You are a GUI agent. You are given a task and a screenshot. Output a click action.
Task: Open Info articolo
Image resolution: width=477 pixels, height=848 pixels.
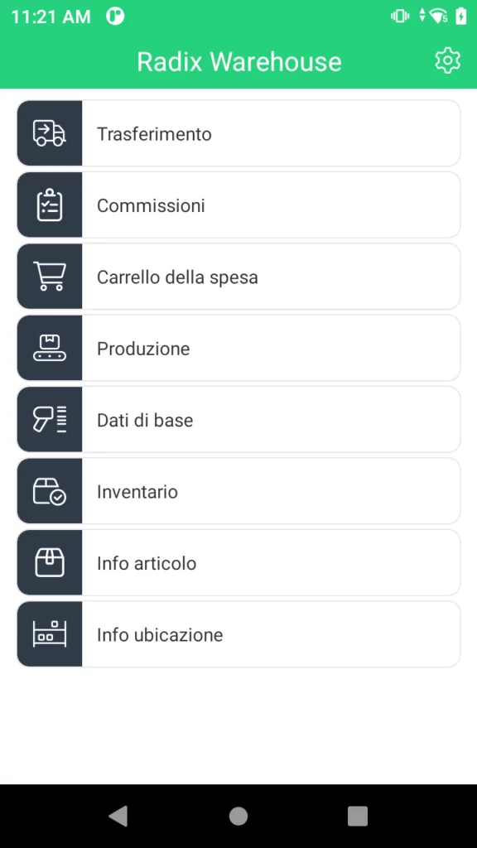point(238,563)
